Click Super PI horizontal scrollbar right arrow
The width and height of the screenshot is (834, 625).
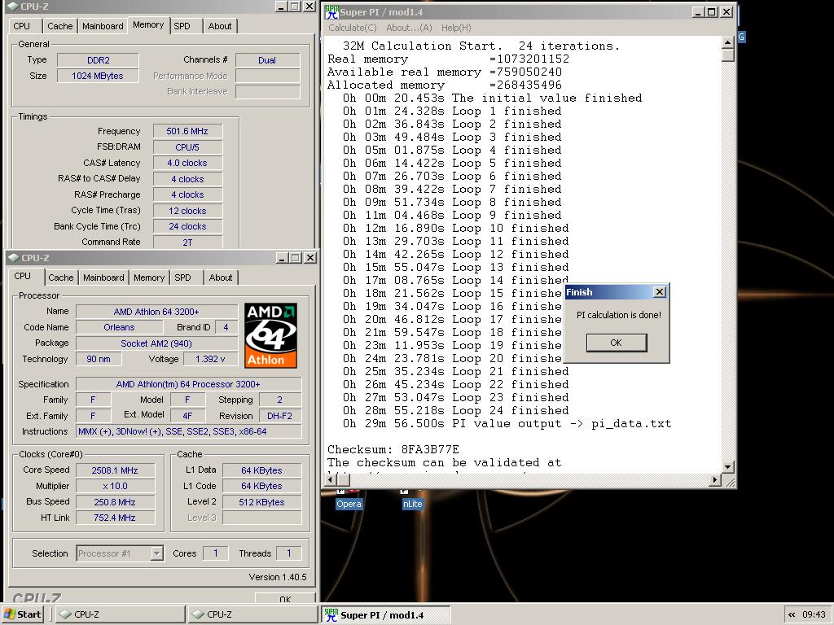[x=715, y=480]
